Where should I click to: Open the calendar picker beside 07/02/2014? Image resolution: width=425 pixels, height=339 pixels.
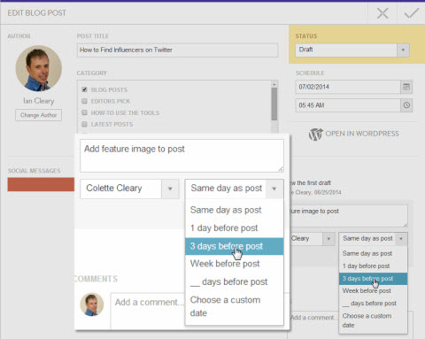[406, 87]
